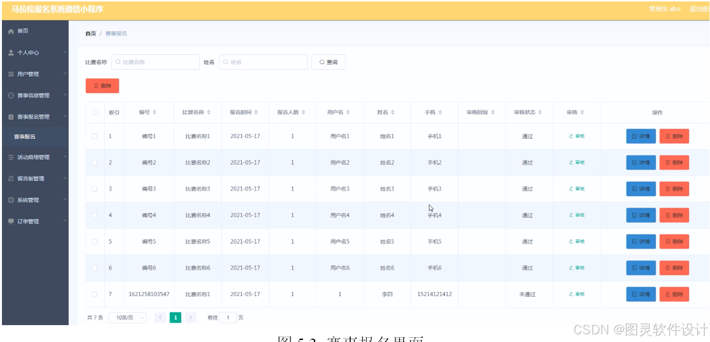Check the box for row 编号5
Screen dimensions: 710x342
pyautogui.click(x=95, y=242)
